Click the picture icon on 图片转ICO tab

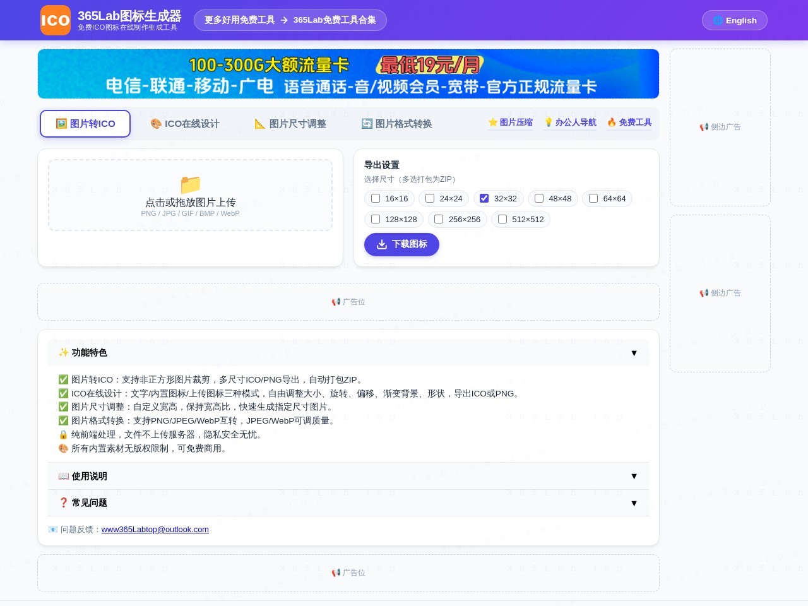point(61,124)
